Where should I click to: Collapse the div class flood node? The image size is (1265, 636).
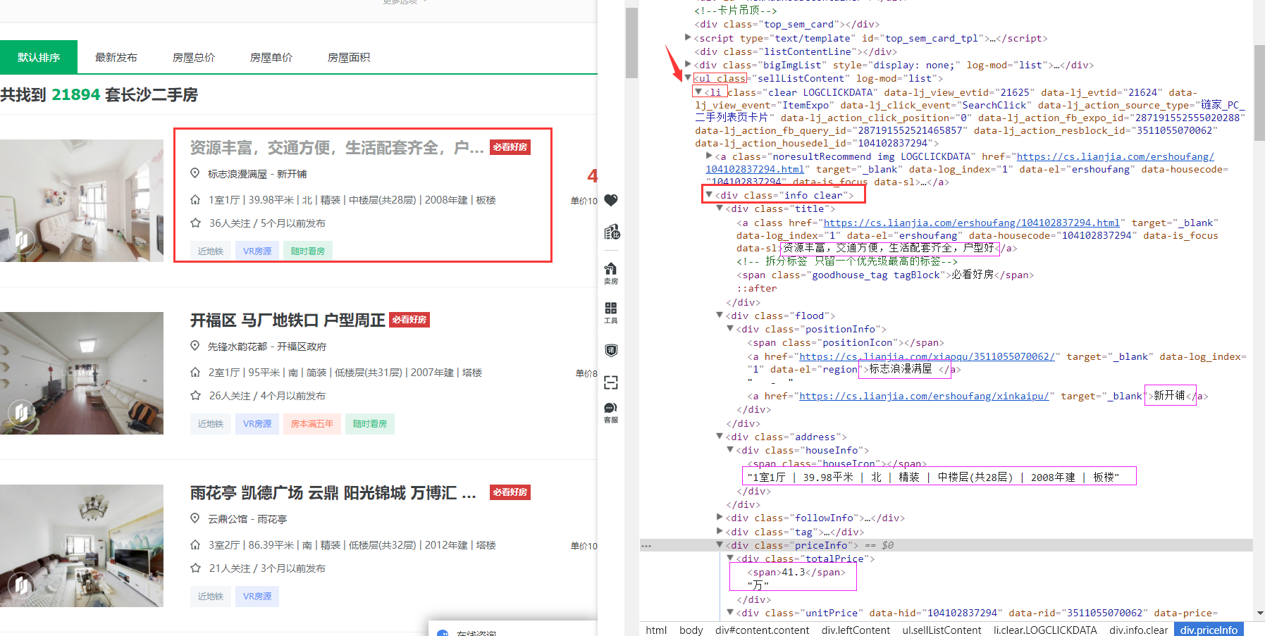(x=720, y=315)
